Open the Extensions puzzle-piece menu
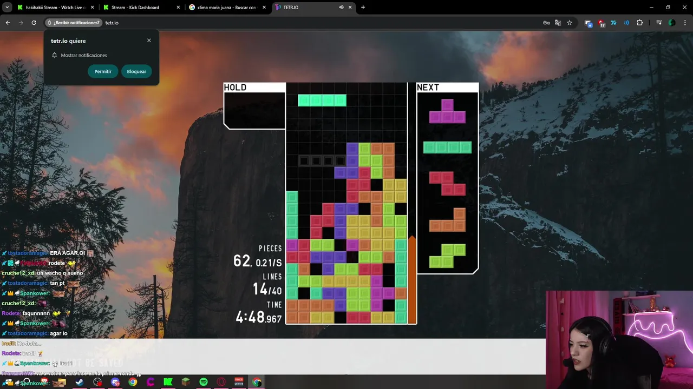693x389 pixels. click(640, 23)
